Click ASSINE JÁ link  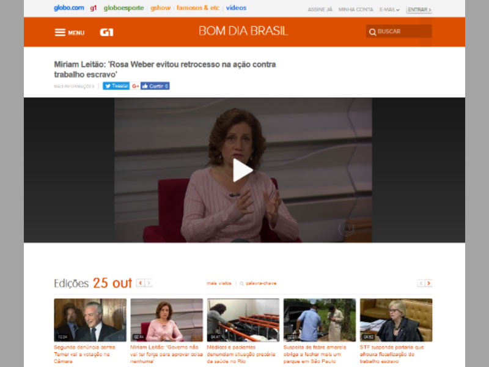click(320, 10)
